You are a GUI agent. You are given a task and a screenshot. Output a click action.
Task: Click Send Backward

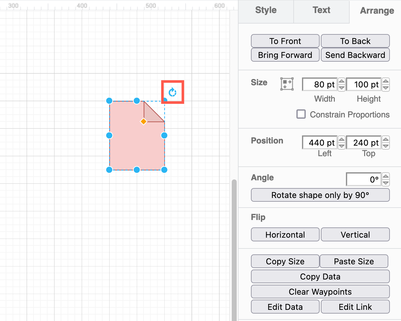pos(355,55)
